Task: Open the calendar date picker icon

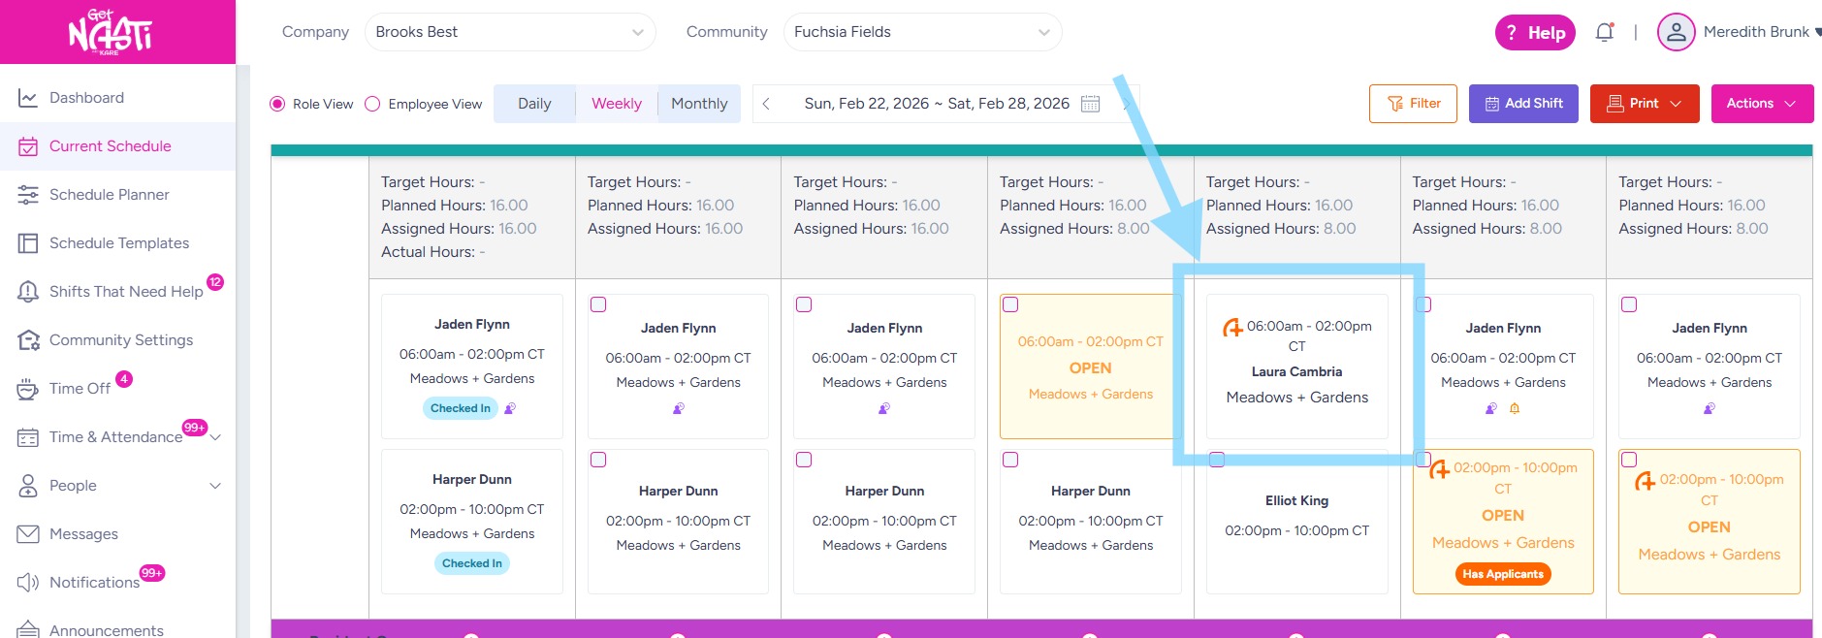Action: pos(1090,104)
